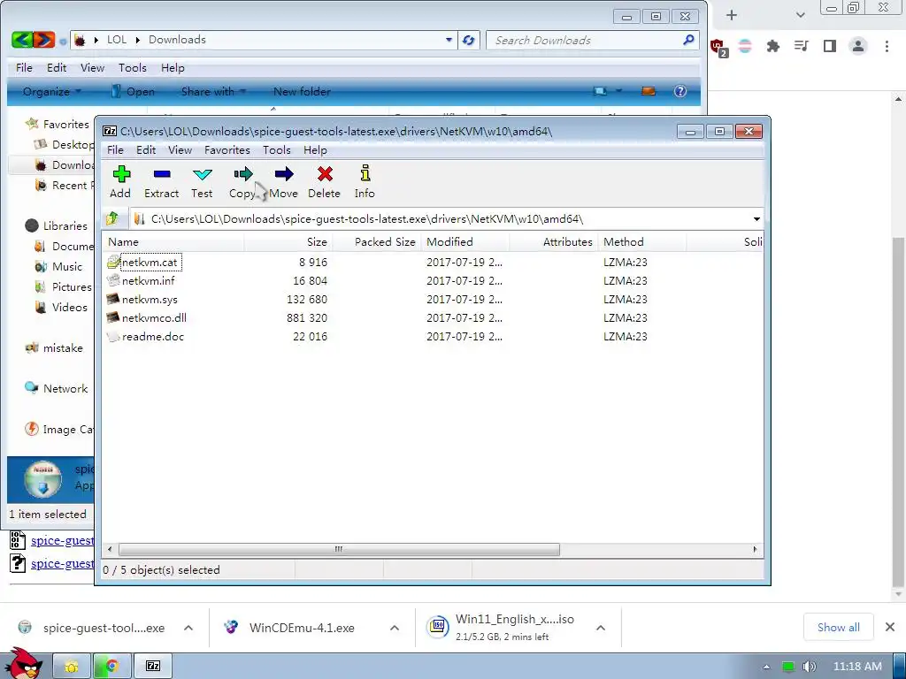Click the Chrome taskbar icon
This screenshot has width=906, height=679.
[x=111, y=667]
